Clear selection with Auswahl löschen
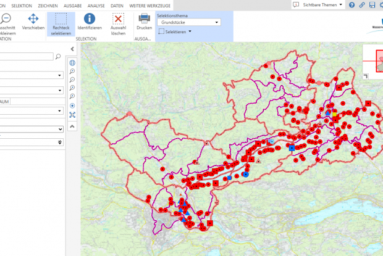383x256 pixels. pyautogui.click(x=117, y=19)
